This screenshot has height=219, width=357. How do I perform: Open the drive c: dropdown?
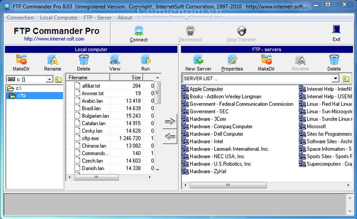point(49,79)
